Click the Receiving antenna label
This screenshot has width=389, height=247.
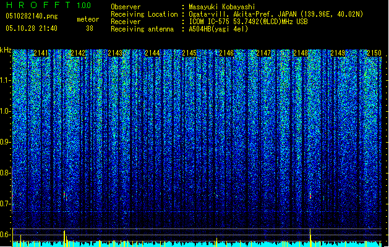[x=142, y=29]
